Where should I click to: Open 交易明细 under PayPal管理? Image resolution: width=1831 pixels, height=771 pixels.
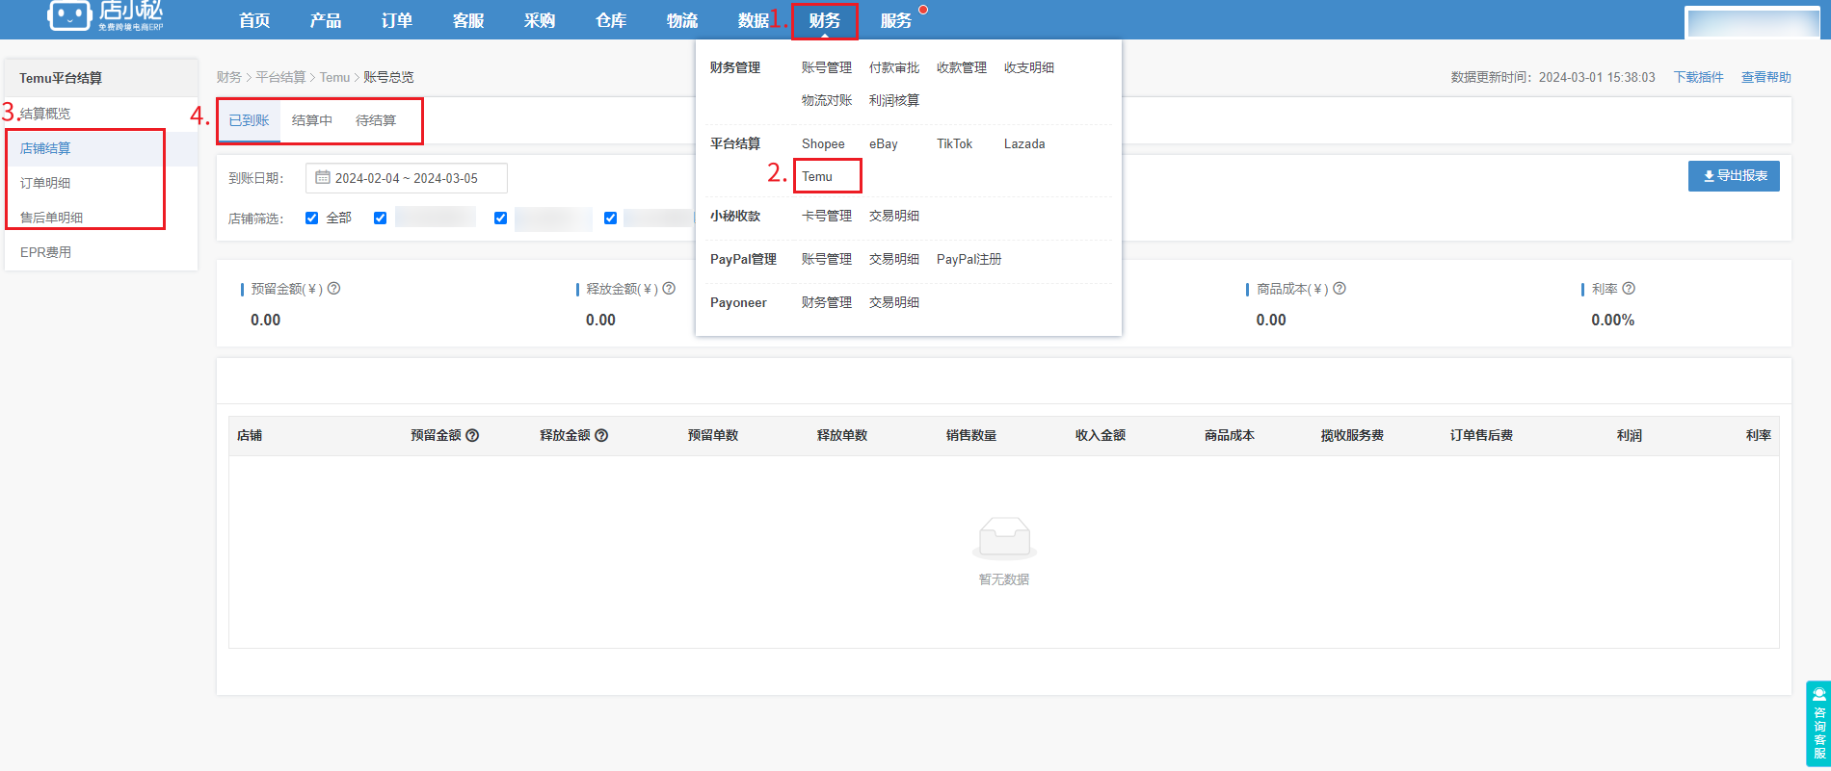[x=894, y=259]
